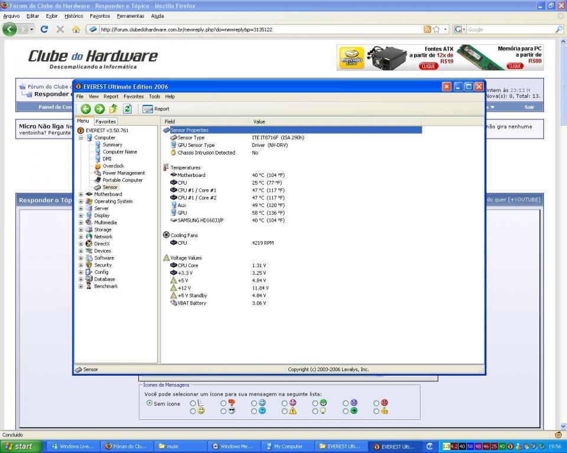Viewport: 567px width, 453px height.
Task: Open the File menu in EVEREST
Action: point(80,97)
